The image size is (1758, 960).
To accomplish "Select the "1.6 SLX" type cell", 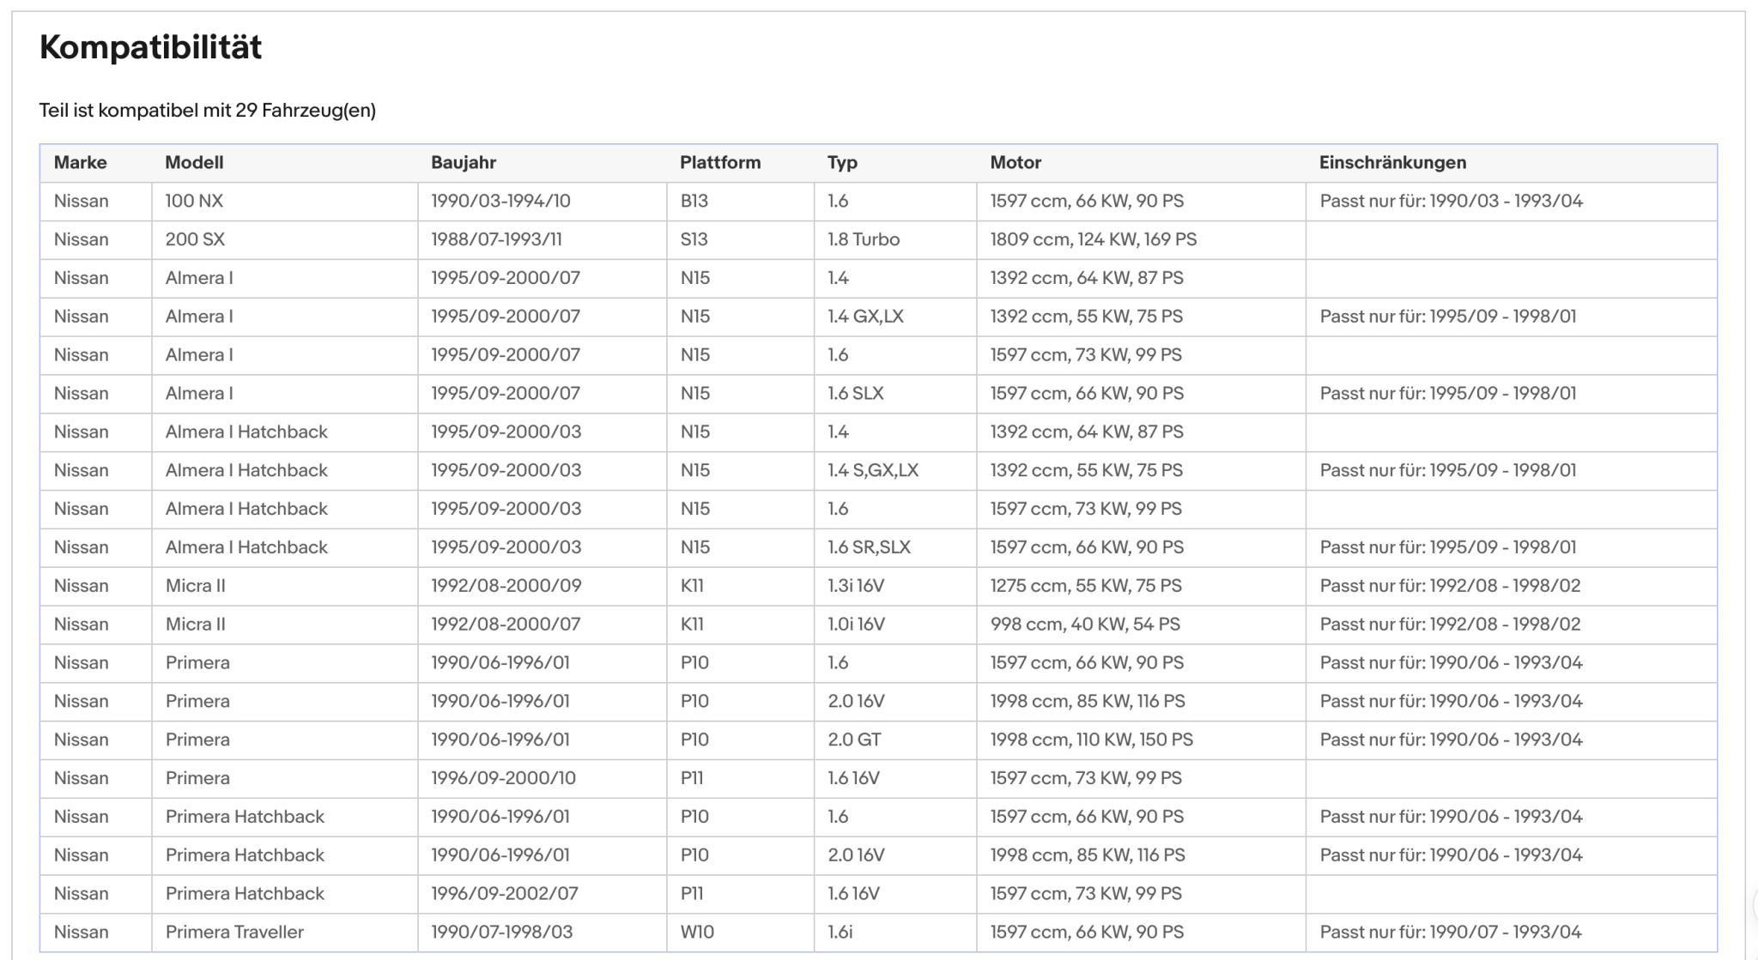I will [856, 394].
